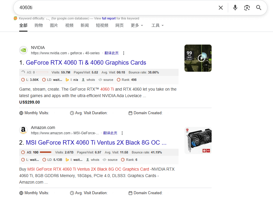The width and height of the screenshot is (273, 206).
Task: Open the 短视频 tab
Action: (x=102, y=25)
